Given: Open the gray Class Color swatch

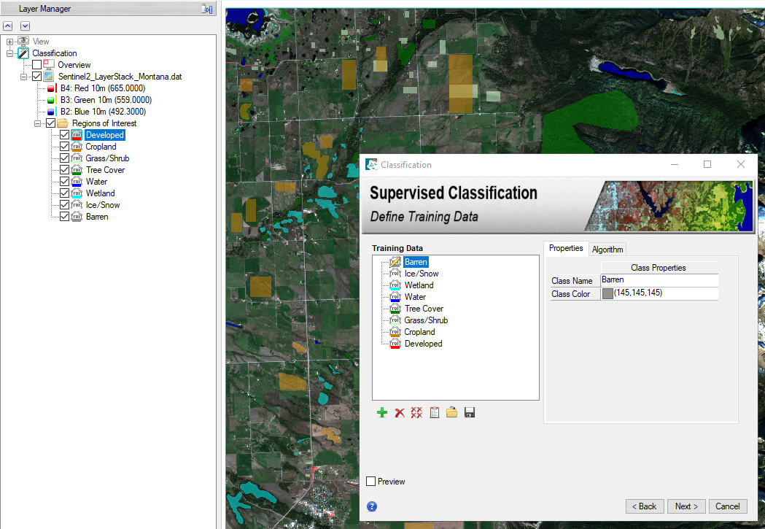Looking at the screenshot, I should point(607,294).
